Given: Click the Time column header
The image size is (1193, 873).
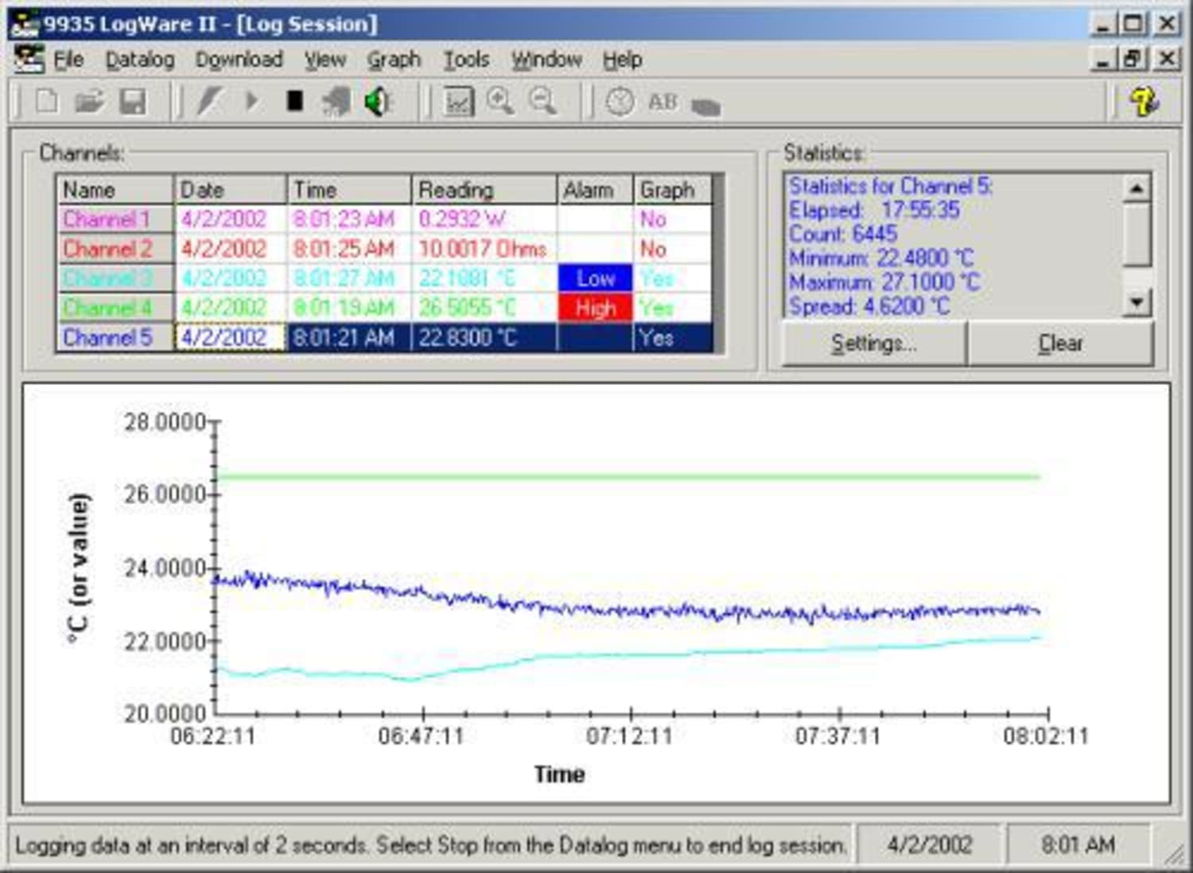Looking at the screenshot, I should tap(349, 190).
